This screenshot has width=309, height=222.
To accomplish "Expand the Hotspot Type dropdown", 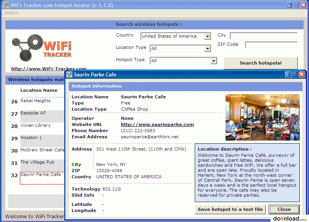I will 214,61.
